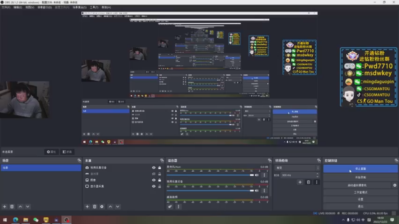The height and width of the screenshot is (224, 399).
Task: Open source Properties button above docks
Action: [51, 152]
